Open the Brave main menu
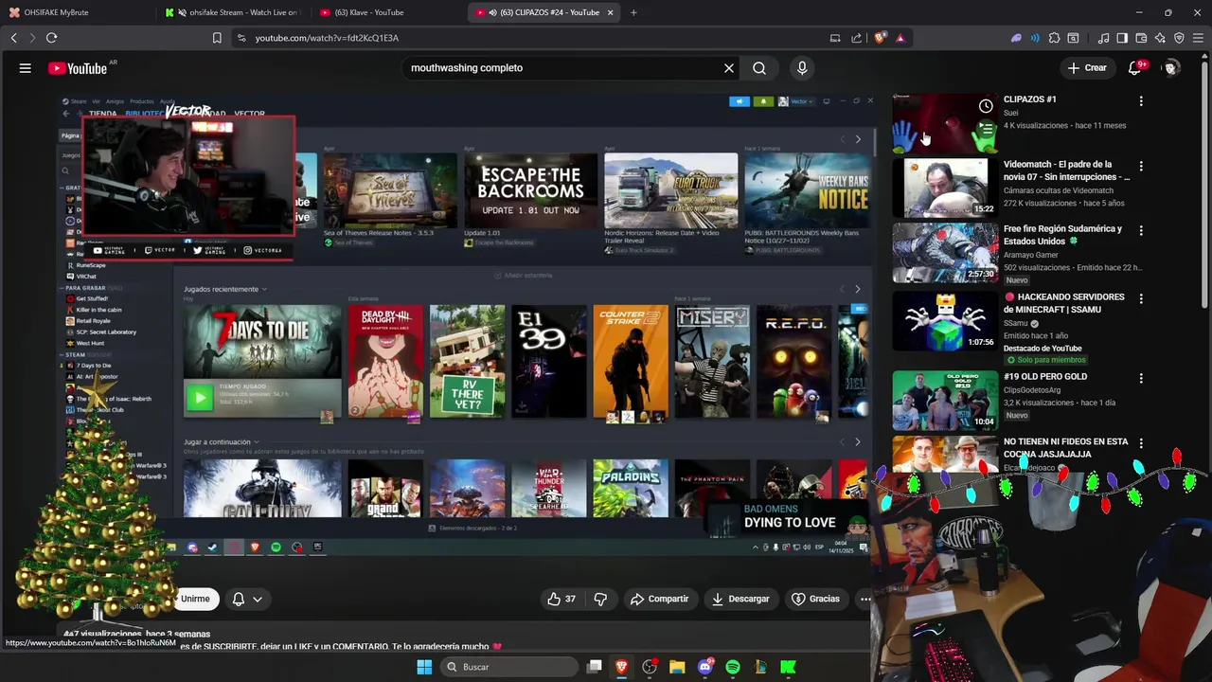Screen dimensions: 1212x682 1199,38
